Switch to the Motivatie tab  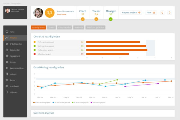tap(79, 27)
